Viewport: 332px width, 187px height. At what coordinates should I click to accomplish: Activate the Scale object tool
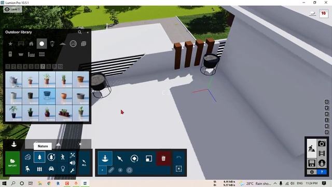point(149,158)
